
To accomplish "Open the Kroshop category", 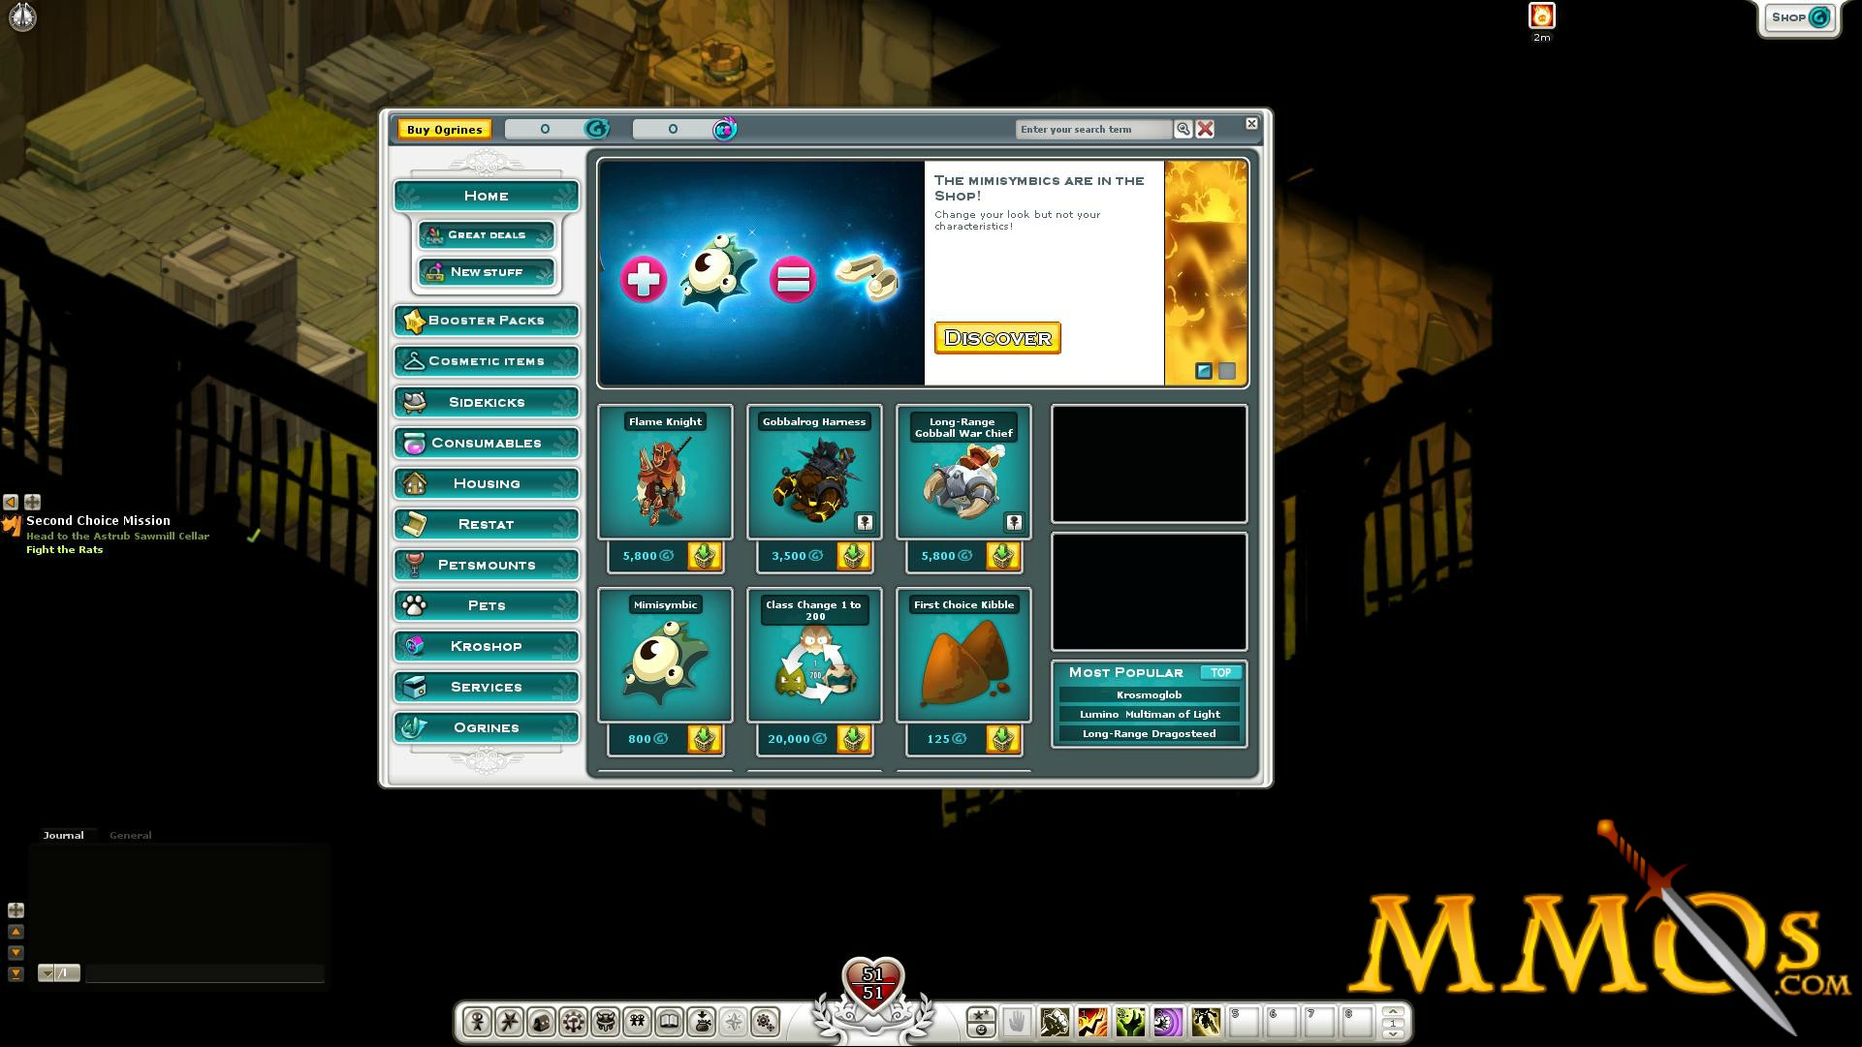I will click(x=487, y=646).
